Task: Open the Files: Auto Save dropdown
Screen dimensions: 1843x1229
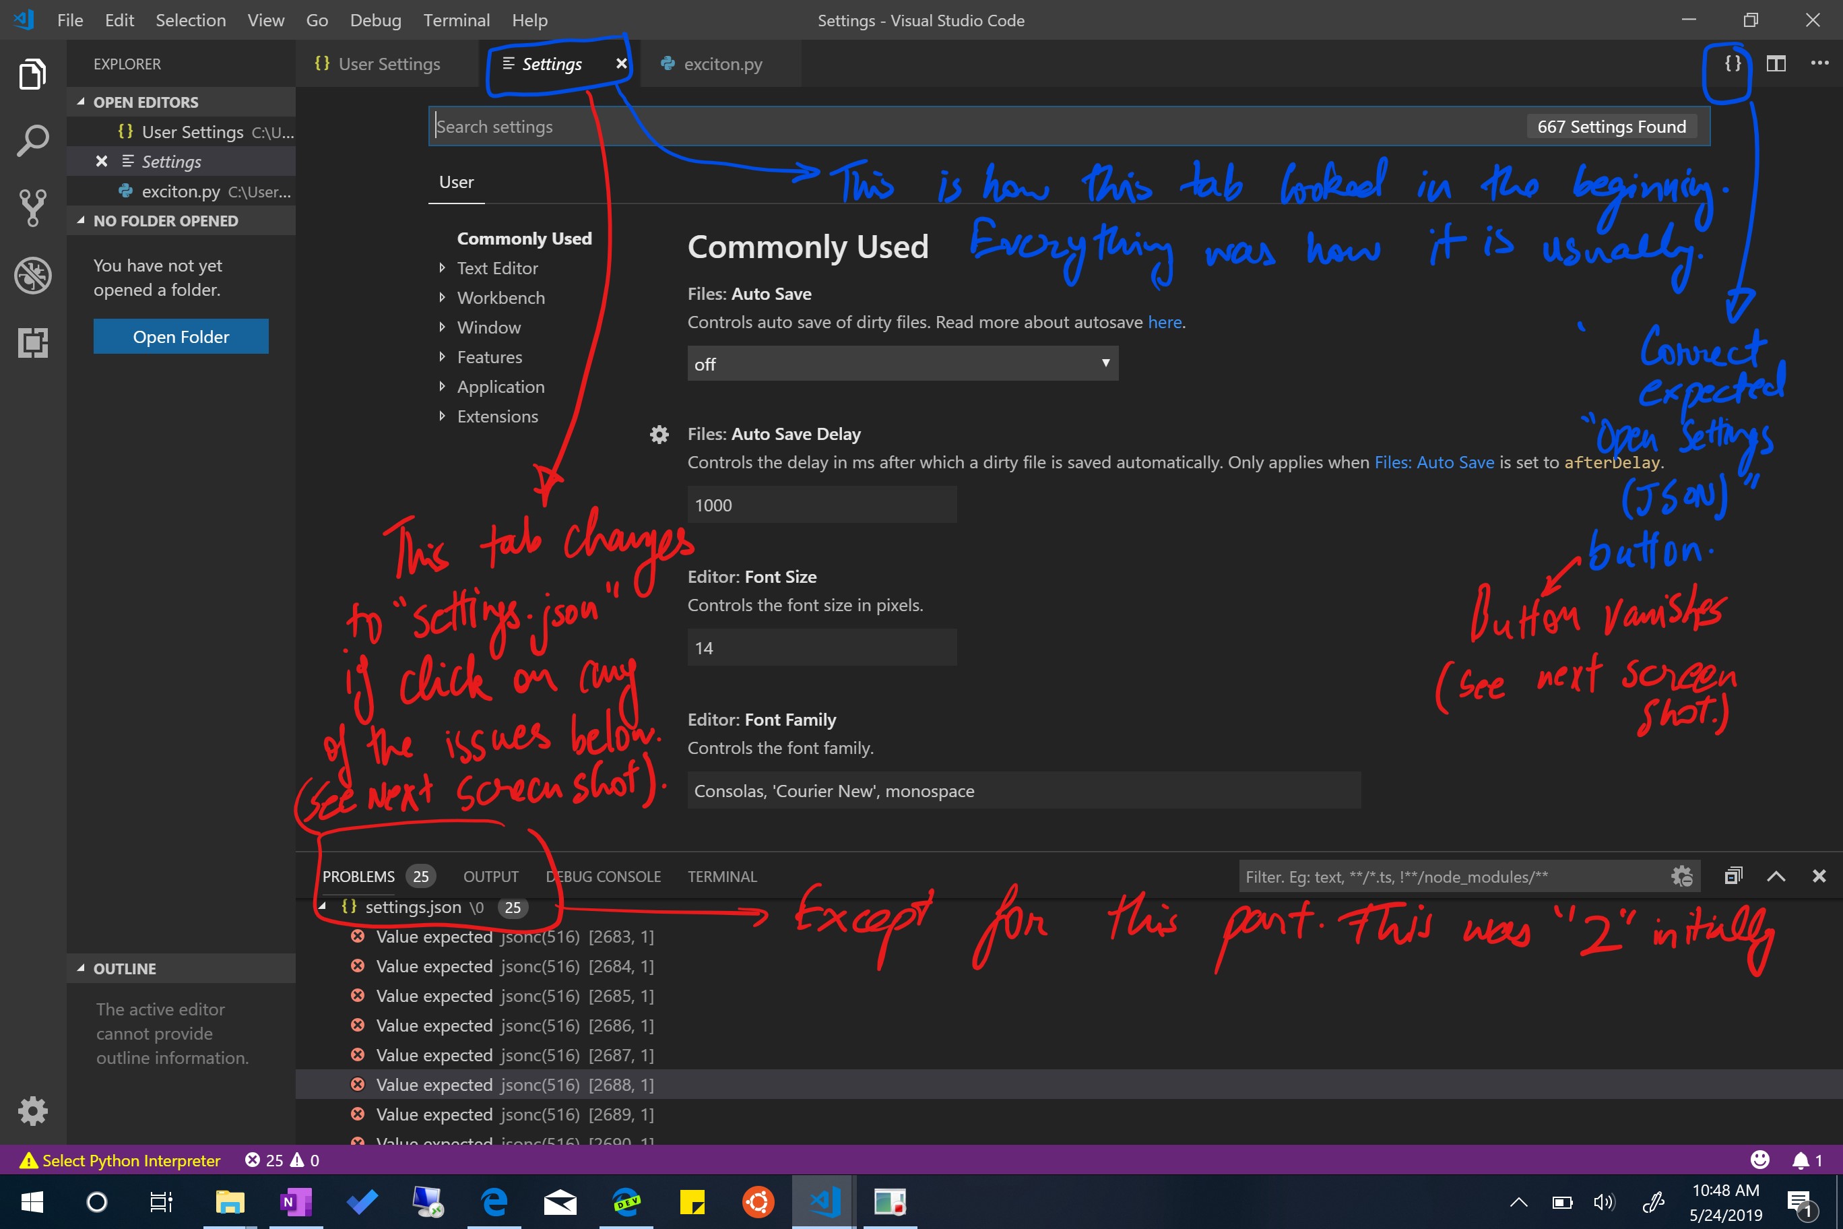Action: 902,363
